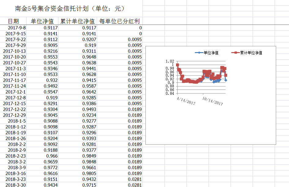Viewport: 289px width, 187px height.
Task: Select the 日期 column header cell
Action: (13, 21)
